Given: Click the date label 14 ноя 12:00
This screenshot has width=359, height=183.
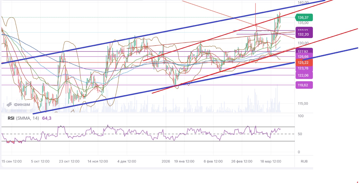Looking at the screenshot, I should pyautogui.click(x=98, y=161).
